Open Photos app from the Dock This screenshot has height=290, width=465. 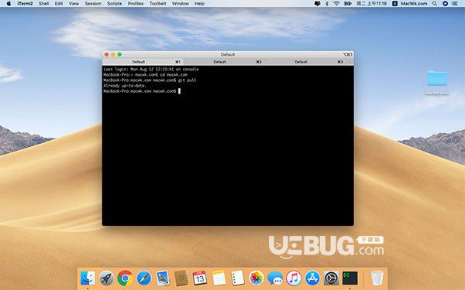pos(257,278)
